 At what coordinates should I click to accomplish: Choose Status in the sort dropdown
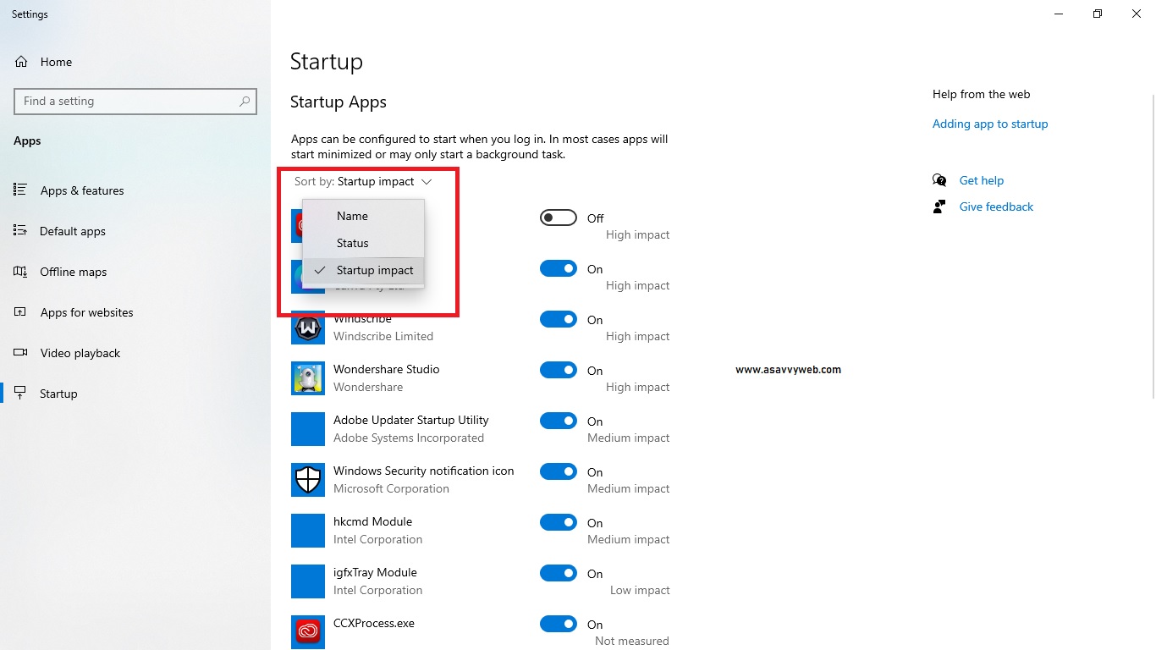(x=353, y=243)
